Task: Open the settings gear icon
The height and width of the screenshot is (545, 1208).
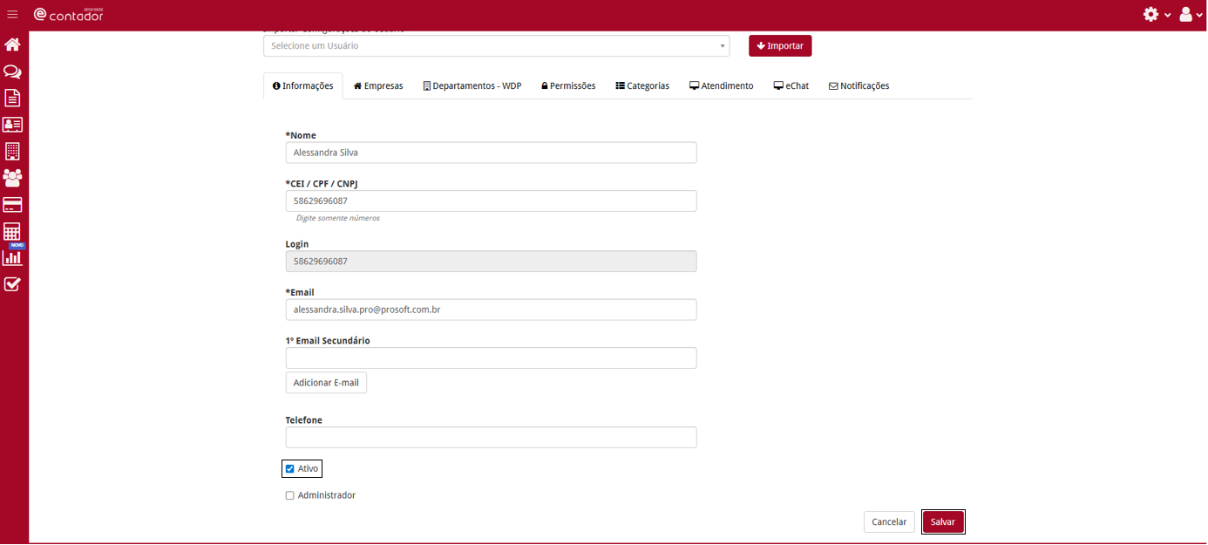Action: pyautogui.click(x=1151, y=14)
